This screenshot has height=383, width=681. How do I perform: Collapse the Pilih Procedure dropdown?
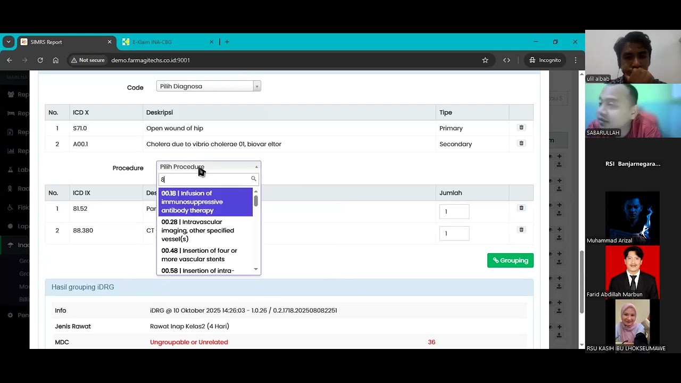point(209,167)
